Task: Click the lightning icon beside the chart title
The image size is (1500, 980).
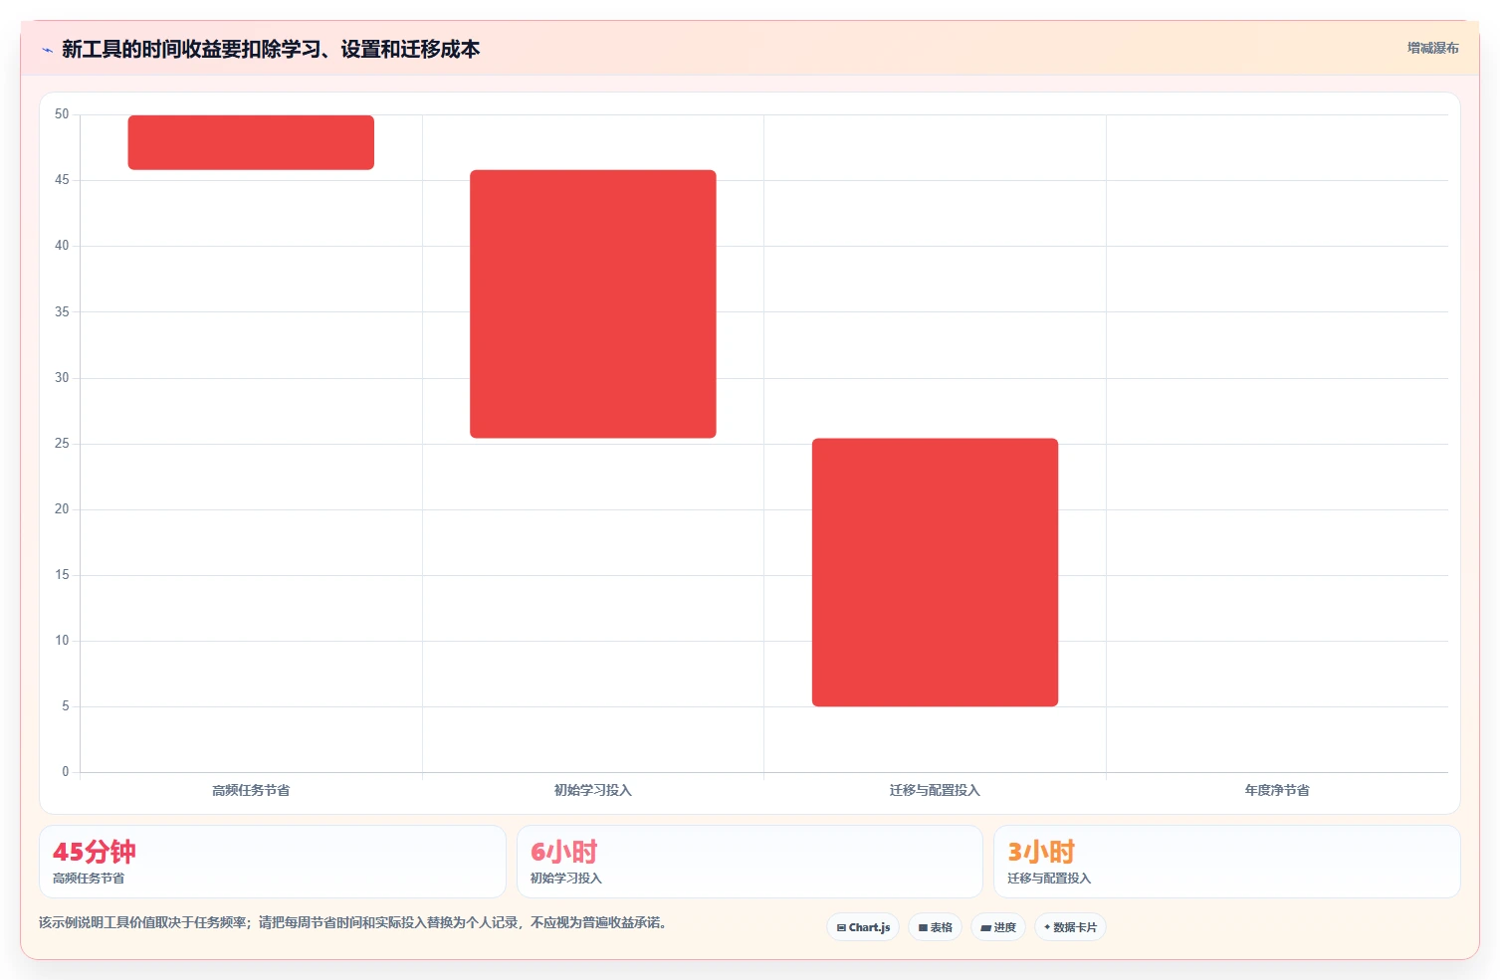Action: coord(47,50)
